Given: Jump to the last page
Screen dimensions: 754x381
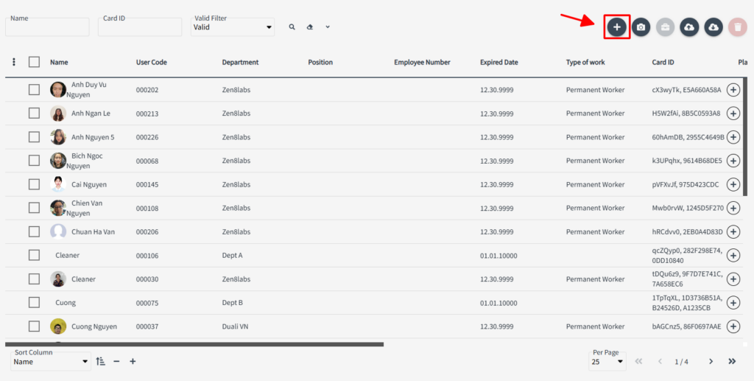Looking at the screenshot, I should [x=732, y=361].
